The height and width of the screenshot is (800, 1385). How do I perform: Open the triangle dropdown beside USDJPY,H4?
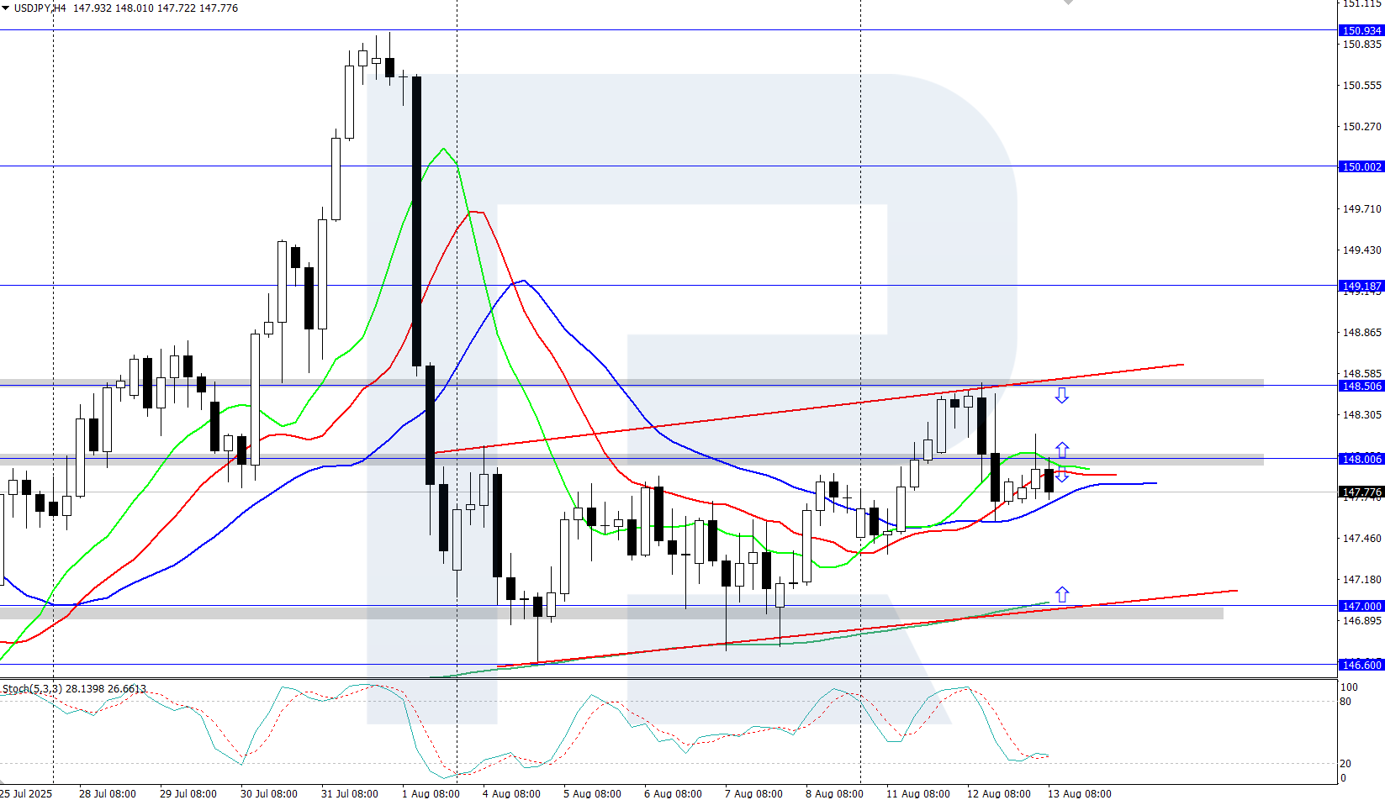pyautogui.click(x=5, y=8)
